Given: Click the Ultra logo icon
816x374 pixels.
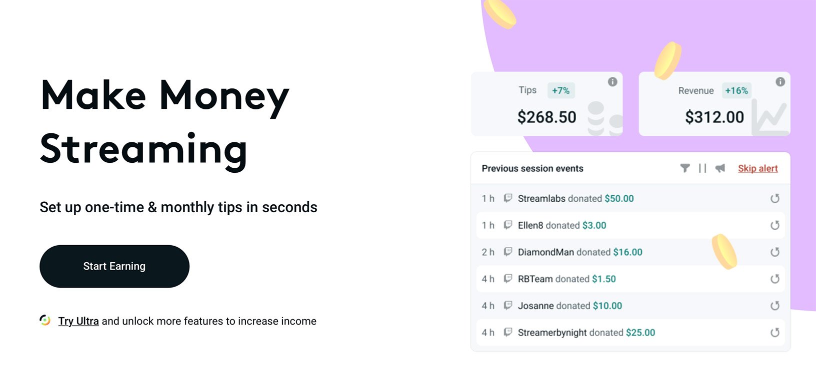Looking at the screenshot, I should [x=45, y=320].
